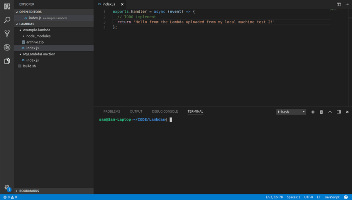The height and width of the screenshot is (200, 352).
Task: Split the editor to the right
Action: click(339, 4)
